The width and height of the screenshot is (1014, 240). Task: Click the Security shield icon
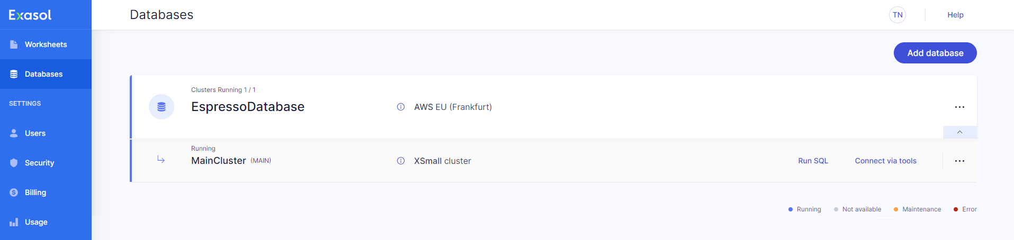coord(14,163)
